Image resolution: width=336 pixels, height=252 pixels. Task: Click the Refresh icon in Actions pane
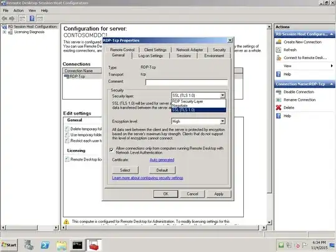click(x=279, y=50)
